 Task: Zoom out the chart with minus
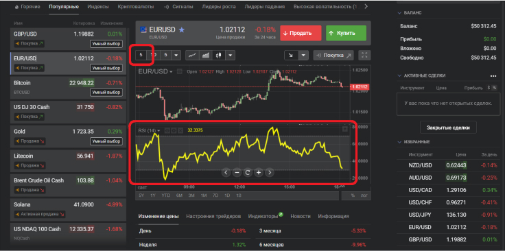[237, 173]
